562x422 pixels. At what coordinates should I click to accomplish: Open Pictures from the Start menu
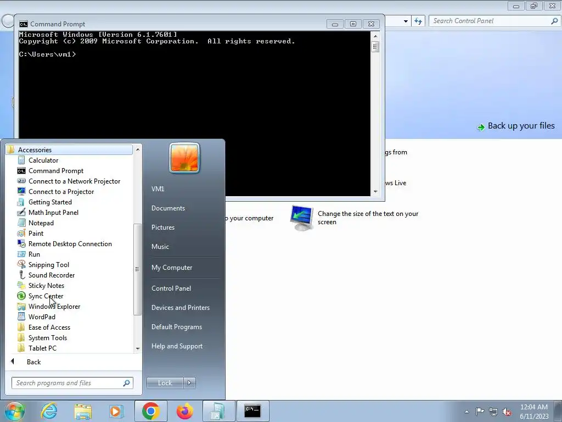[162, 227]
